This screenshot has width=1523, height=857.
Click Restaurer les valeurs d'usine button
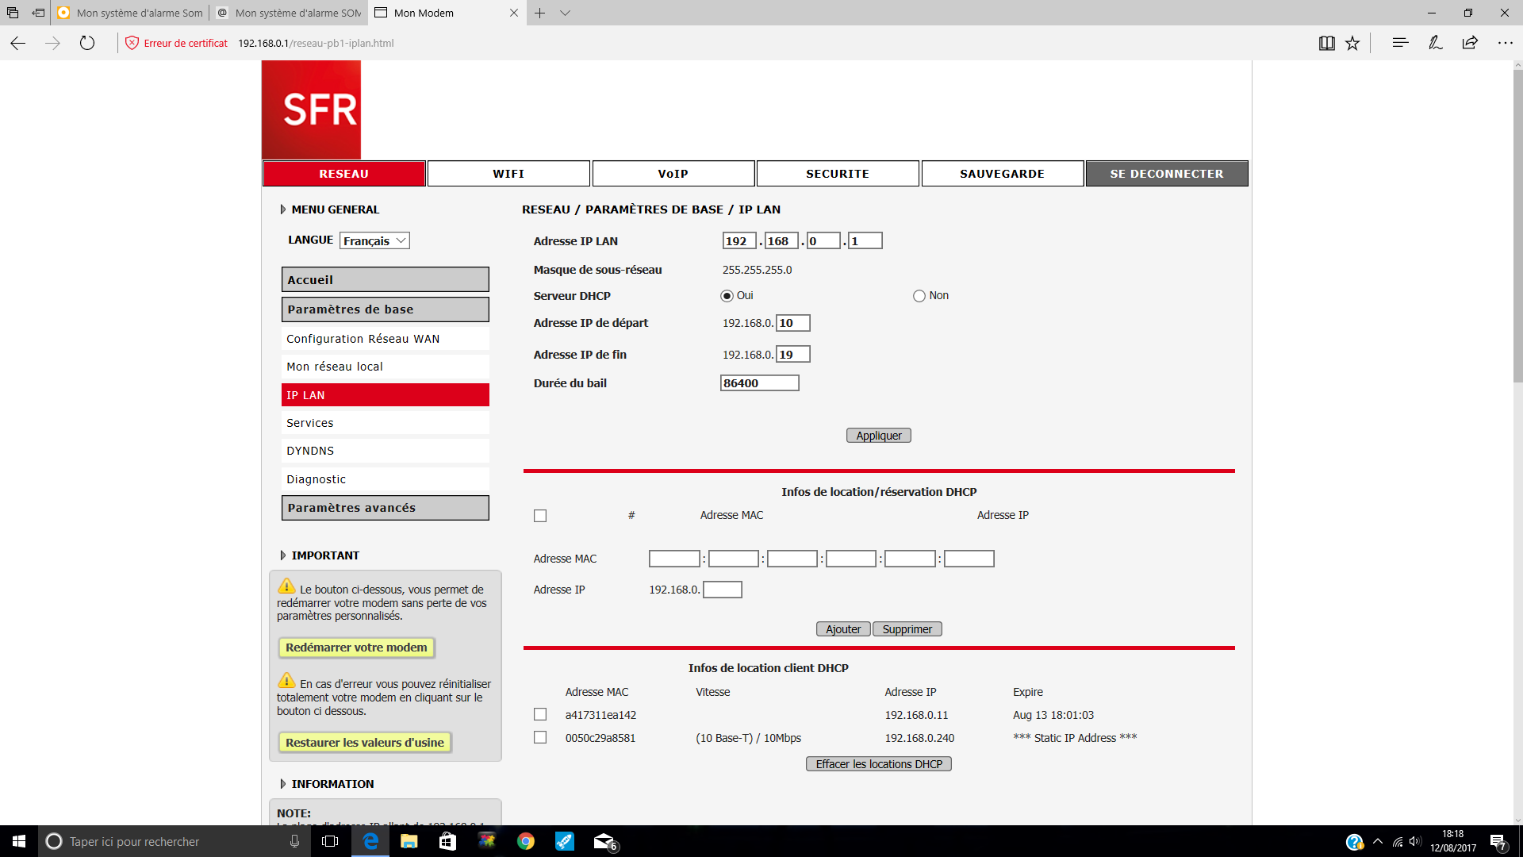pyautogui.click(x=365, y=743)
